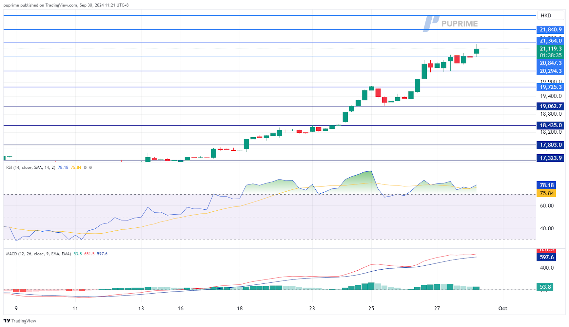Click the 20,294.3 price level label
569x327 pixels.
pyautogui.click(x=551, y=71)
